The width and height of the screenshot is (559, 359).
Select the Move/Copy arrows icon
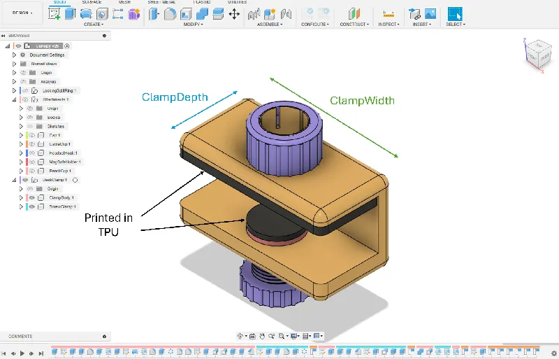[x=234, y=13]
